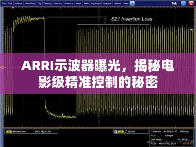Click the 188mV trigger level readout
The width and height of the screenshot is (196, 147).
point(131,132)
